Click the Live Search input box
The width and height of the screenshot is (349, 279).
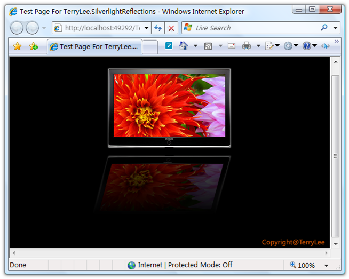click(250, 28)
